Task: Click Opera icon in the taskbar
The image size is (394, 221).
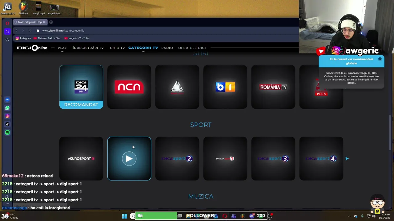Action: pos(225,216)
